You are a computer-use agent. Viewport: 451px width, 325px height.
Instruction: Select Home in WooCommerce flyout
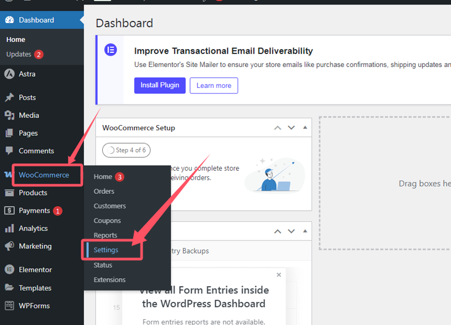click(x=103, y=176)
